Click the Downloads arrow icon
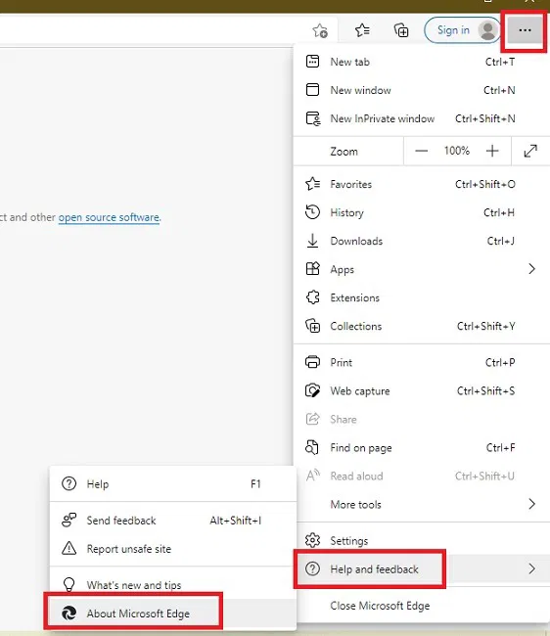This screenshot has width=550, height=636. click(x=312, y=241)
